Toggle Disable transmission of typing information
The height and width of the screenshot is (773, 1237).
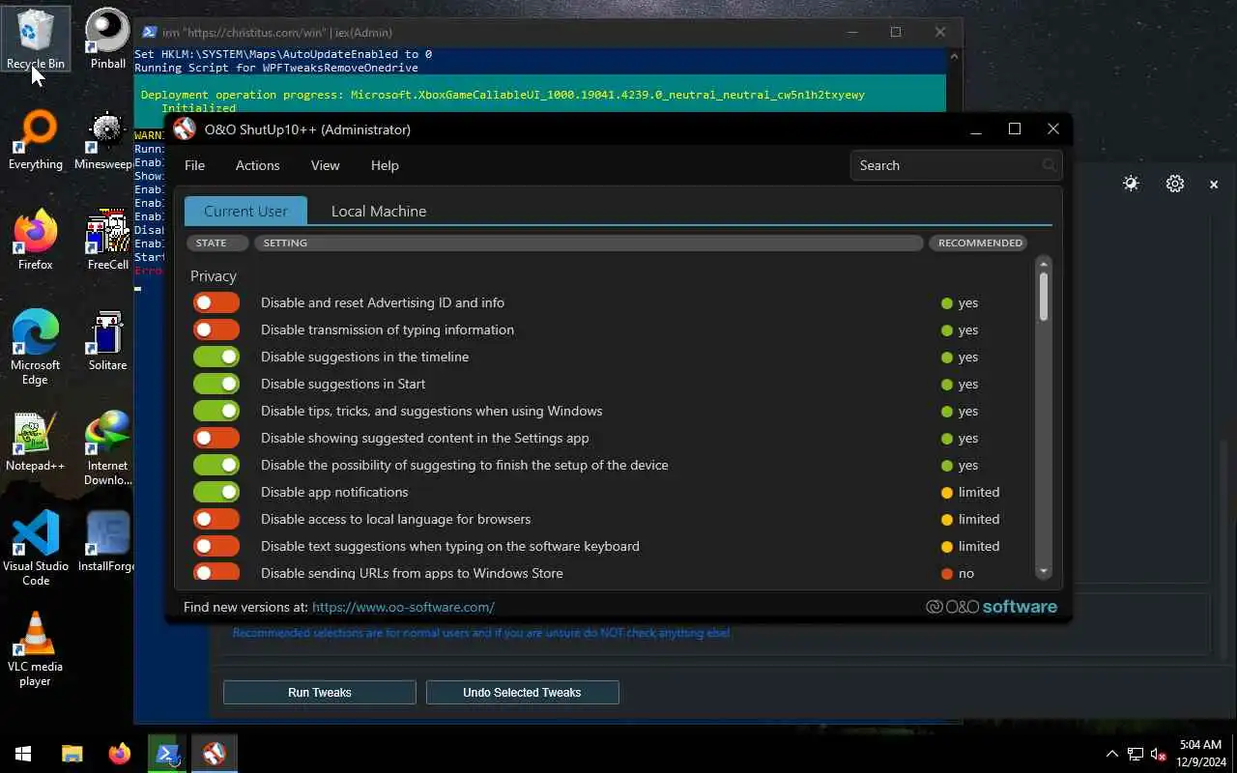216,329
